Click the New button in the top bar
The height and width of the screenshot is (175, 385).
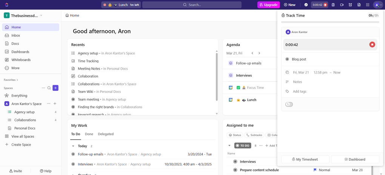click(x=290, y=5)
